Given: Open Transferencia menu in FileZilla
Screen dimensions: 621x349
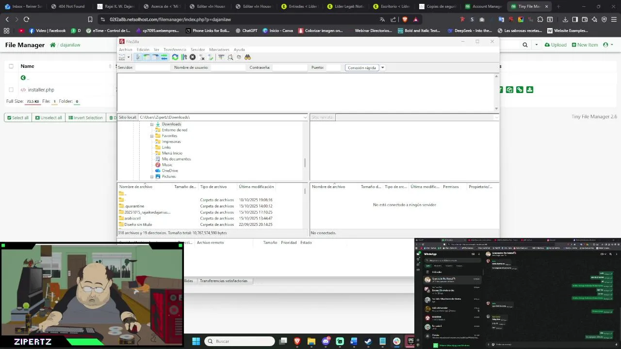Looking at the screenshot, I should 175,49.
